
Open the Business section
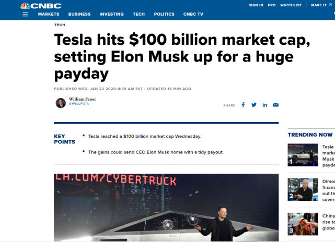point(79,14)
